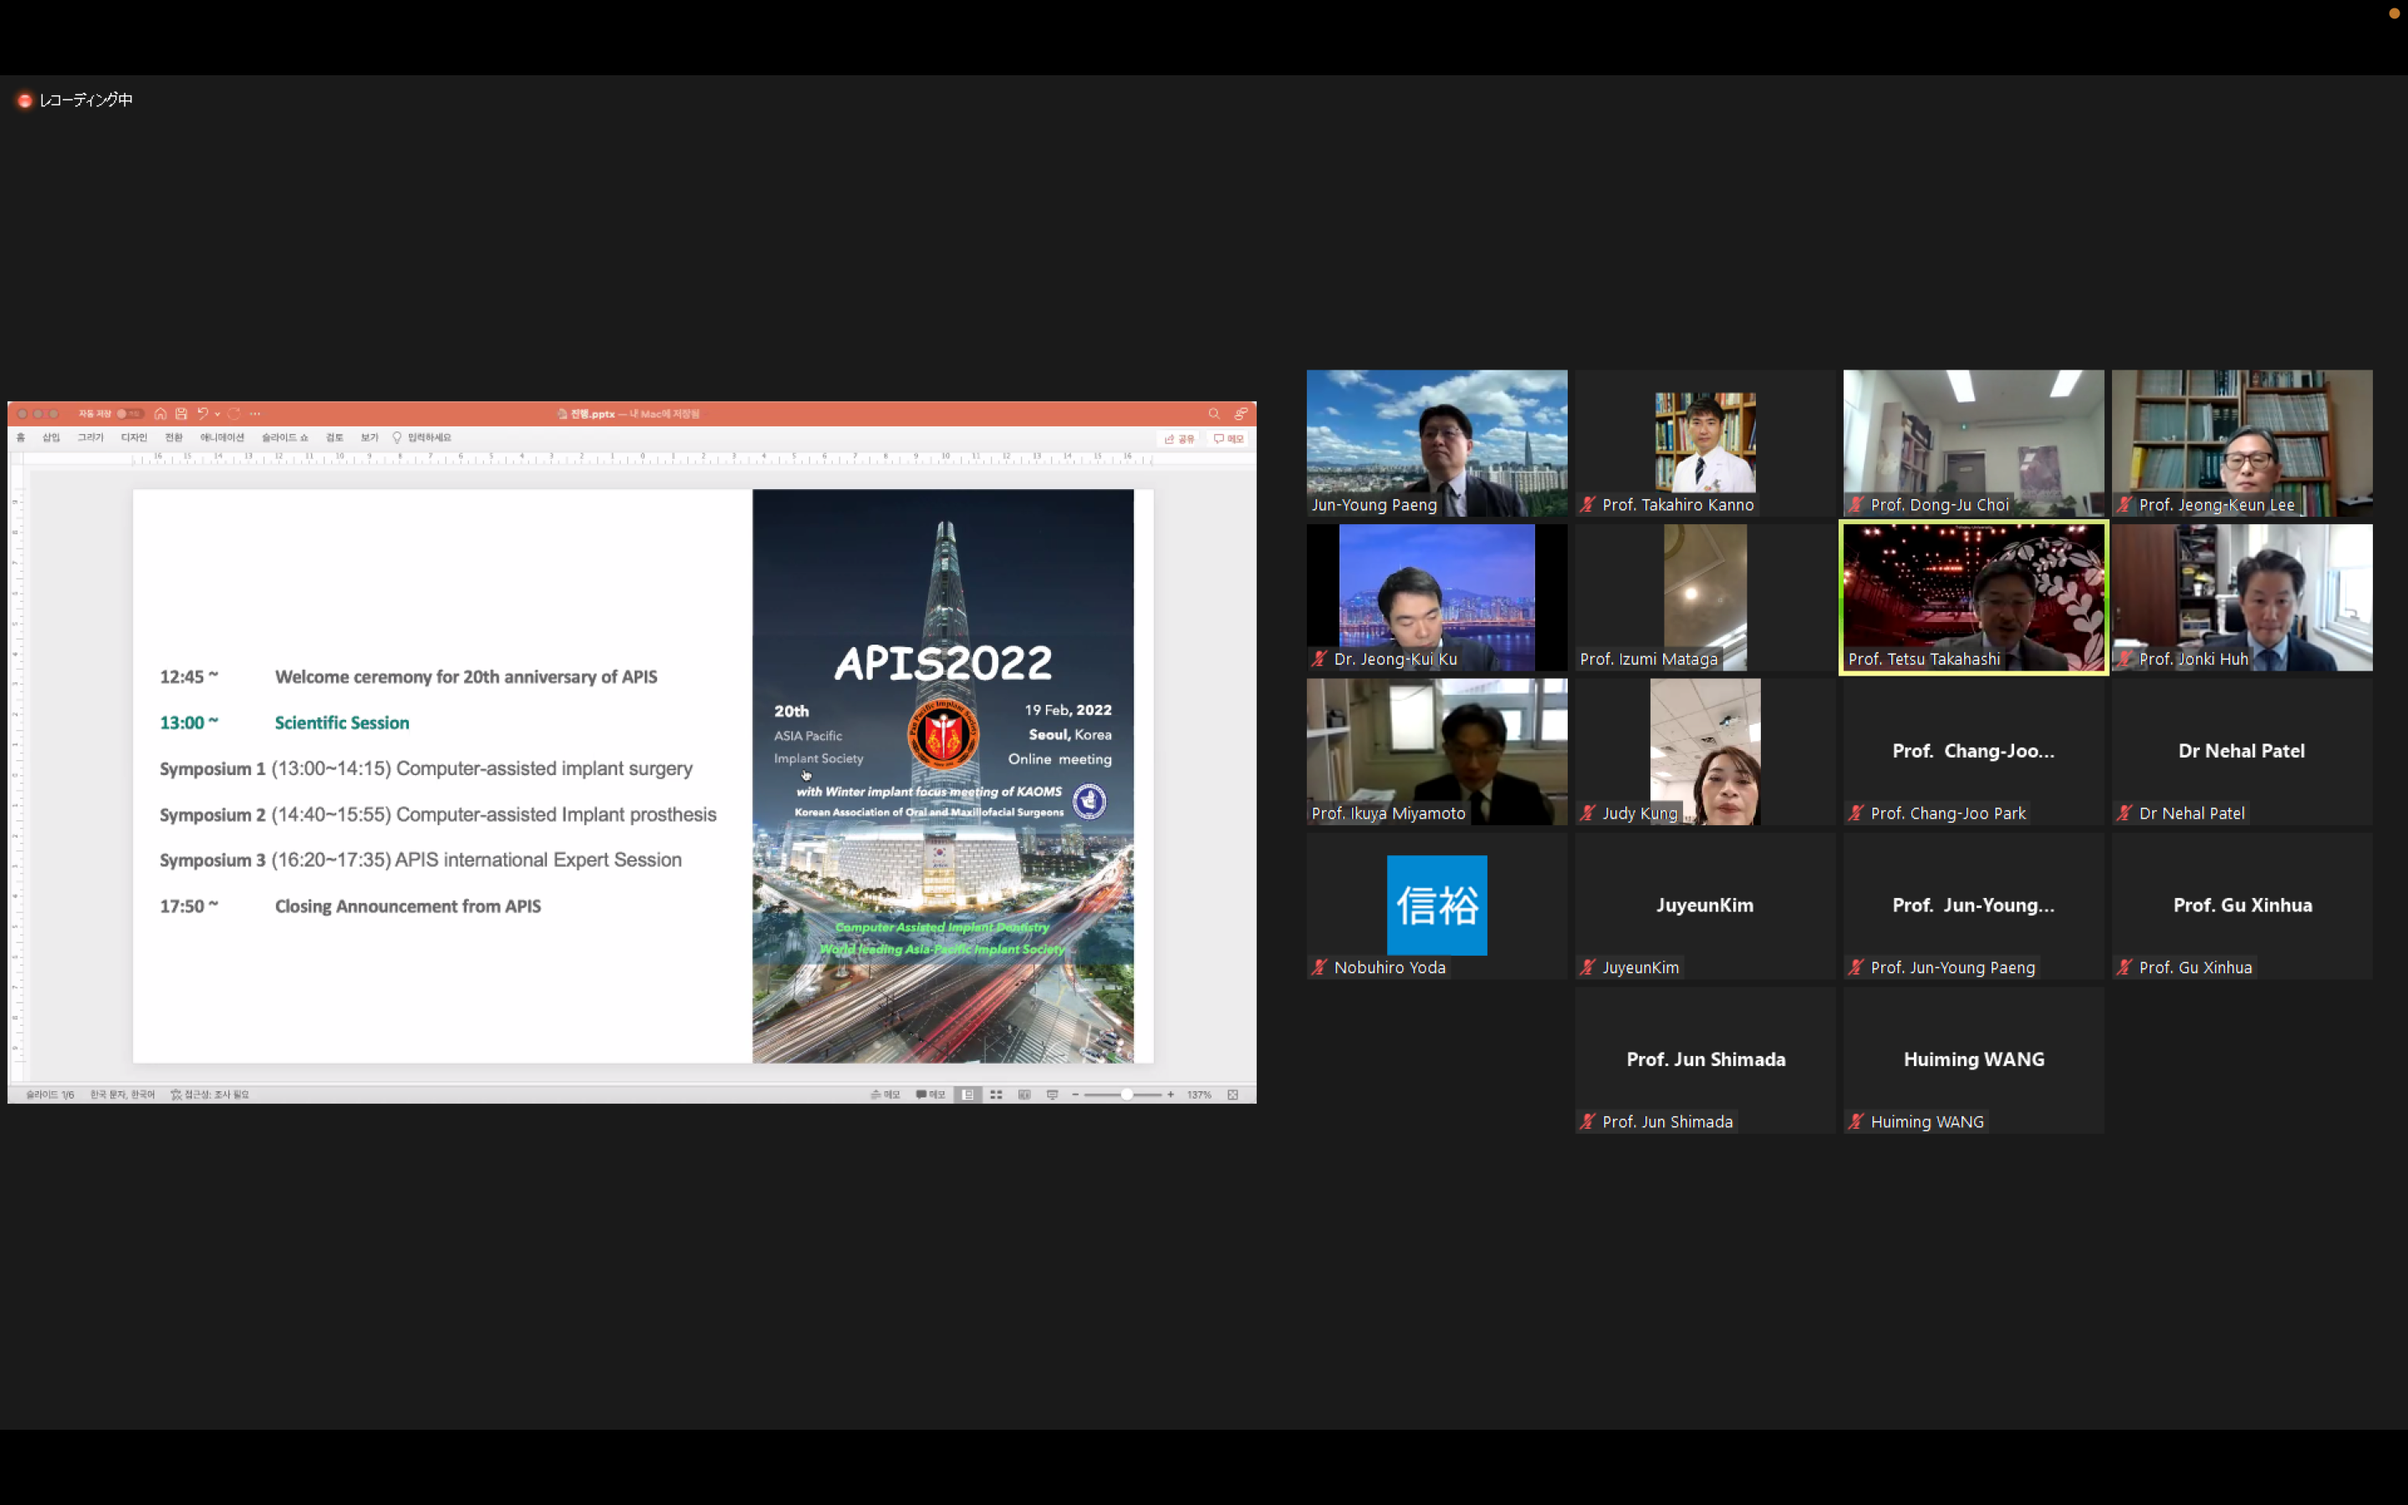Toggle the AutoSave switch in PowerPoint
2408x1505 pixels.
[130, 414]
